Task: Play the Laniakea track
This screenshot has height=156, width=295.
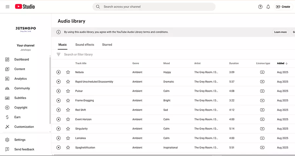Action: coord(59,138)
